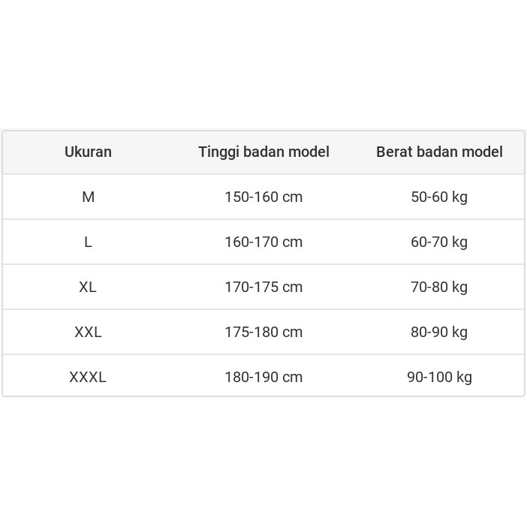This screenshot has width=527, height=527.
Task: Select the XXL size cell
Action: pyautogui.click(x=88, y=332)
